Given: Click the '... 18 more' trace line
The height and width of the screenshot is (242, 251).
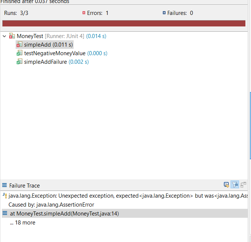Looking at the screenshot, I should (23, 223).
